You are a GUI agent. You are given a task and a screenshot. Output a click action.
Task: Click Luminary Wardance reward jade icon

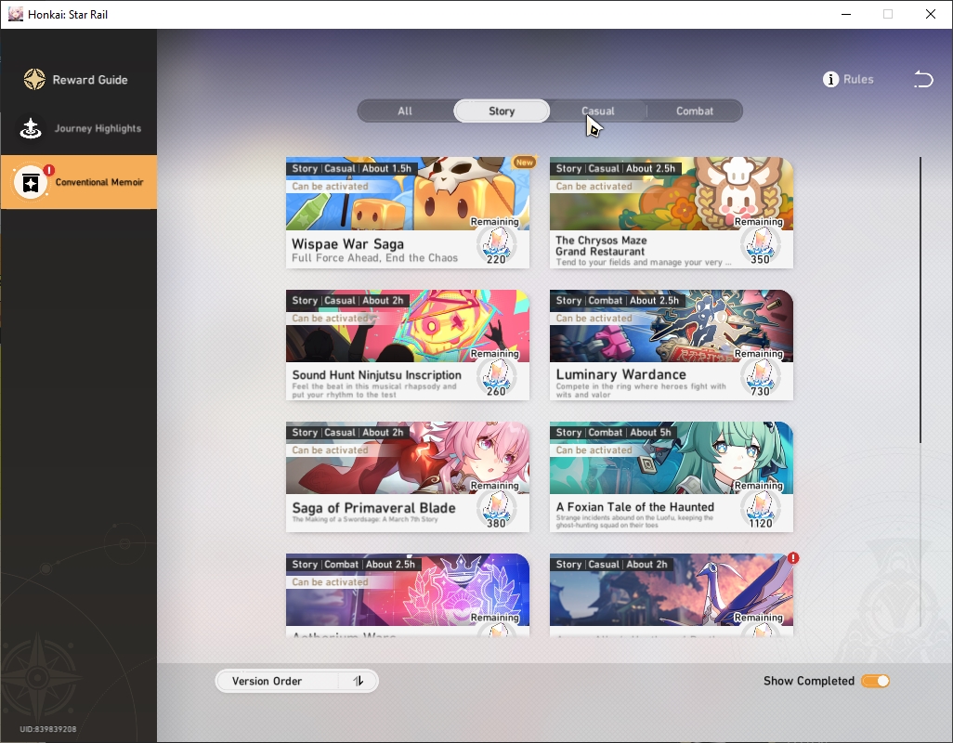(x=761, y=376)
